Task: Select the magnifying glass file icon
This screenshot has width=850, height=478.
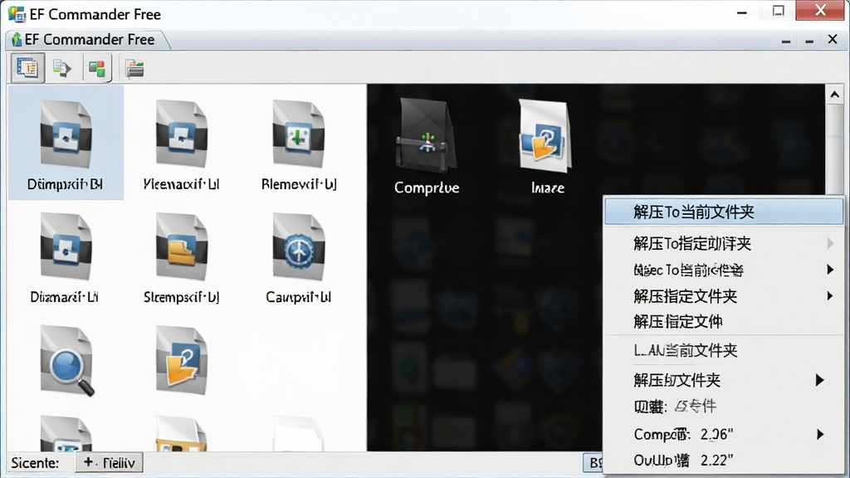Action: [66, 360]
